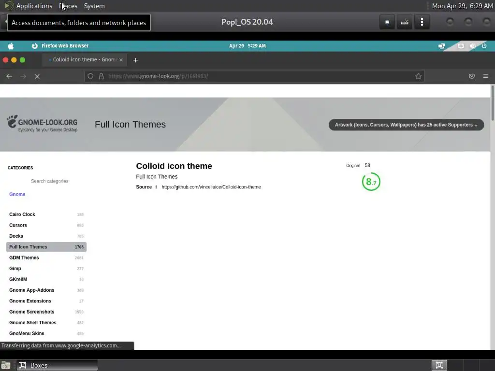This screenshot has width=495, height=371.
Task: Open a new browser tab
Action: (135, 60)
